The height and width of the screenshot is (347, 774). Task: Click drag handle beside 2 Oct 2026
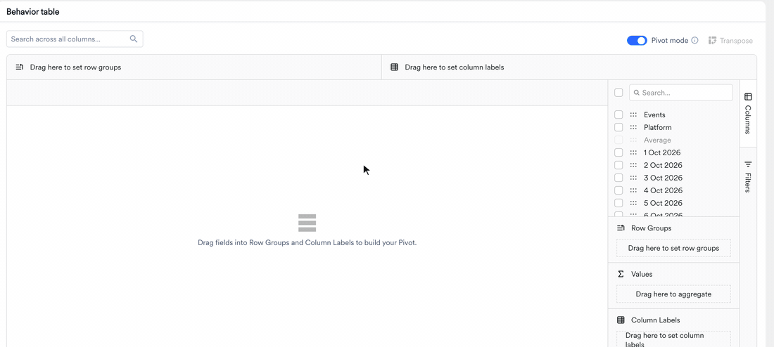click(x=633, y=165)
